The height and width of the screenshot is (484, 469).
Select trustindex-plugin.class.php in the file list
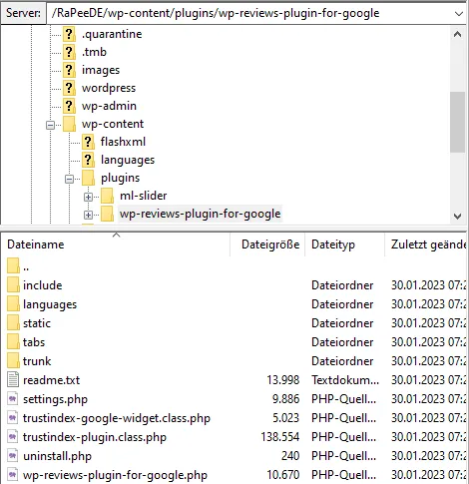click(x=95, y=437)
